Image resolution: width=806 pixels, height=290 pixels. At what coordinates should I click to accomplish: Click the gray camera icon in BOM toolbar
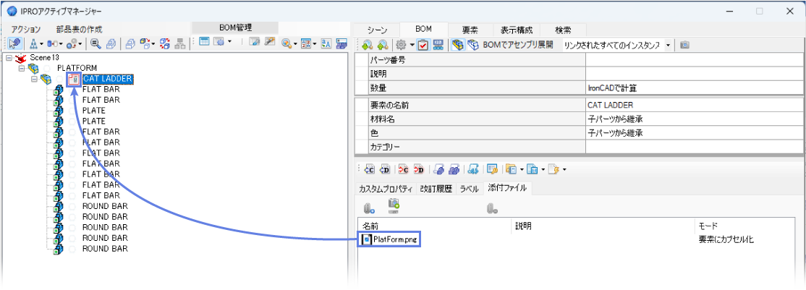point(684,46)
